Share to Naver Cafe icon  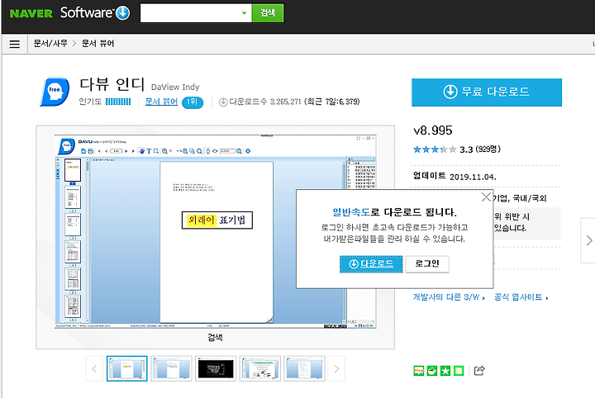tap(432, 370)
